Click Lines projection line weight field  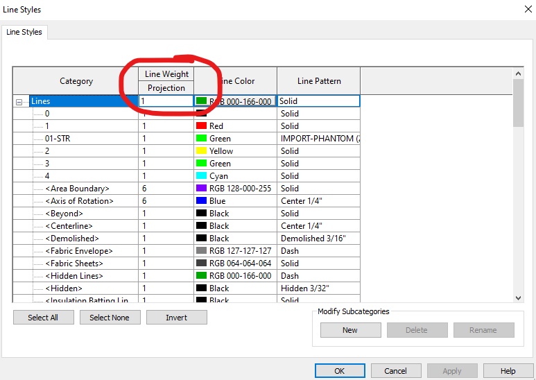(166, 101)
